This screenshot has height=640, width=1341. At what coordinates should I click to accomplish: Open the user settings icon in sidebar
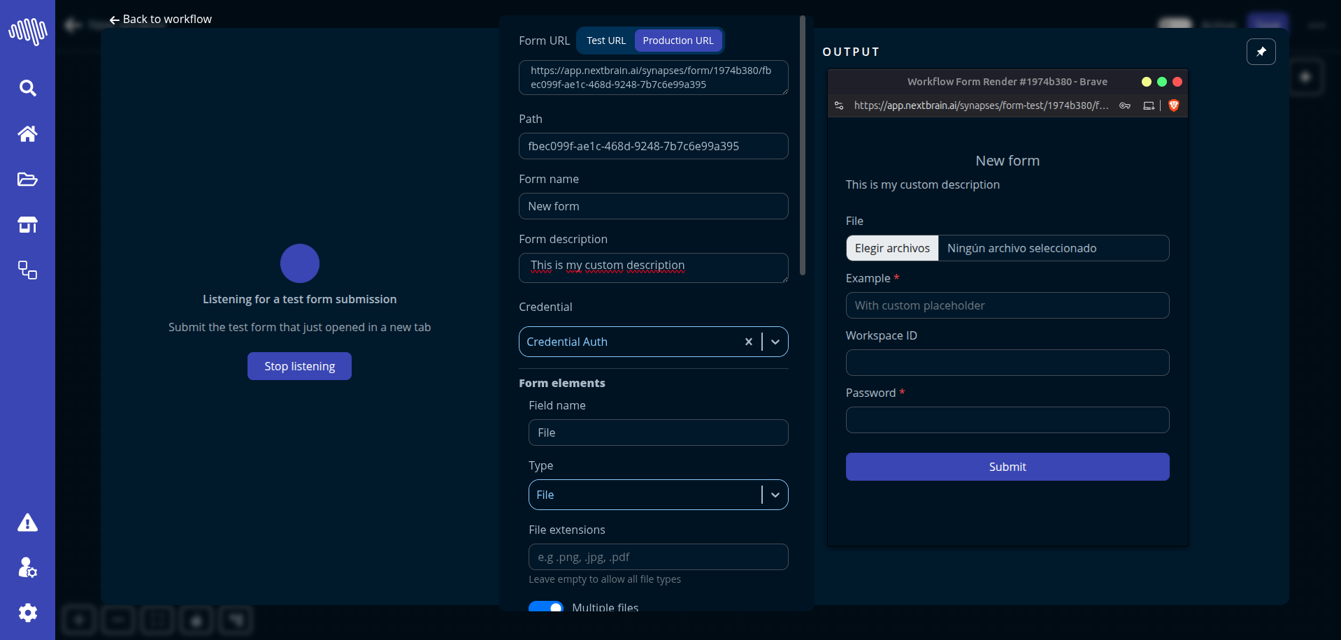click(27, 567)
